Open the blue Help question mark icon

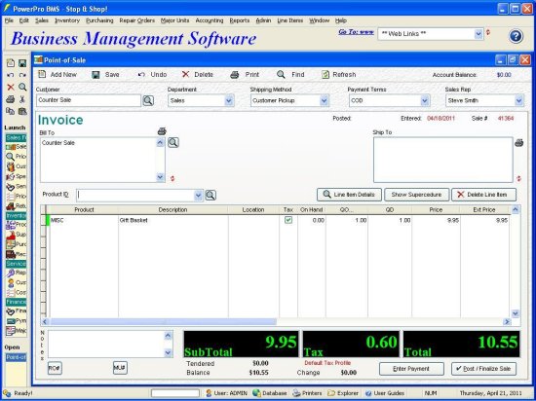[516, 36]
